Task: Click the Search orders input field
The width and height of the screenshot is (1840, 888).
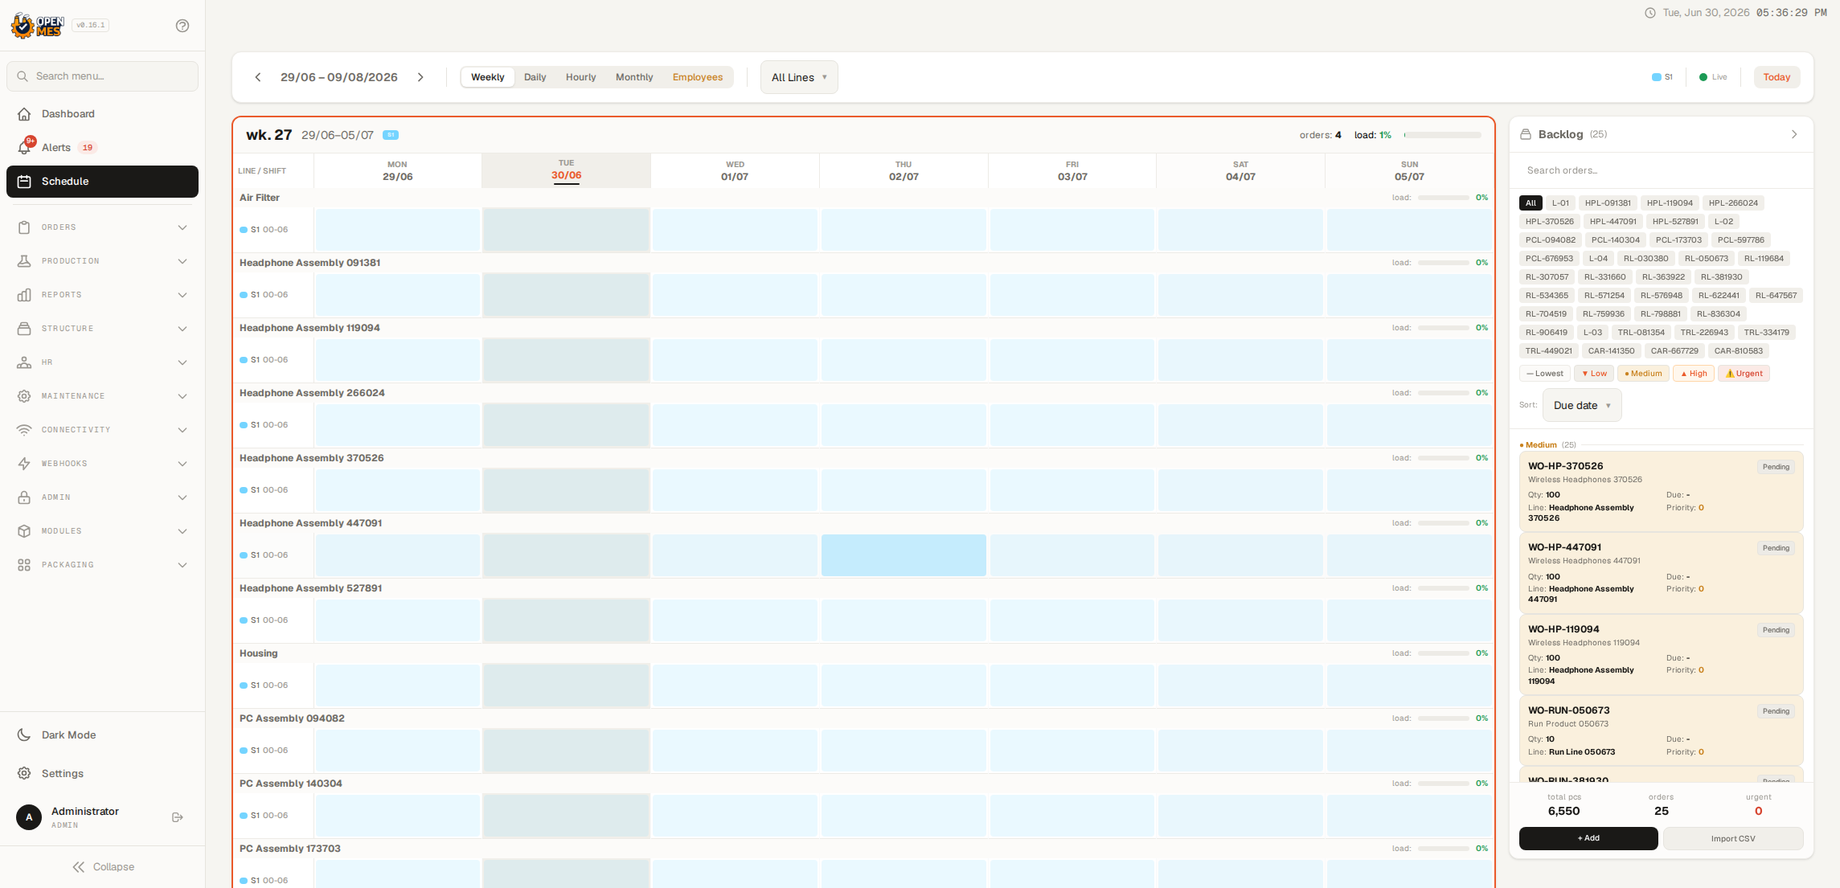Action: pos(1661,170)
